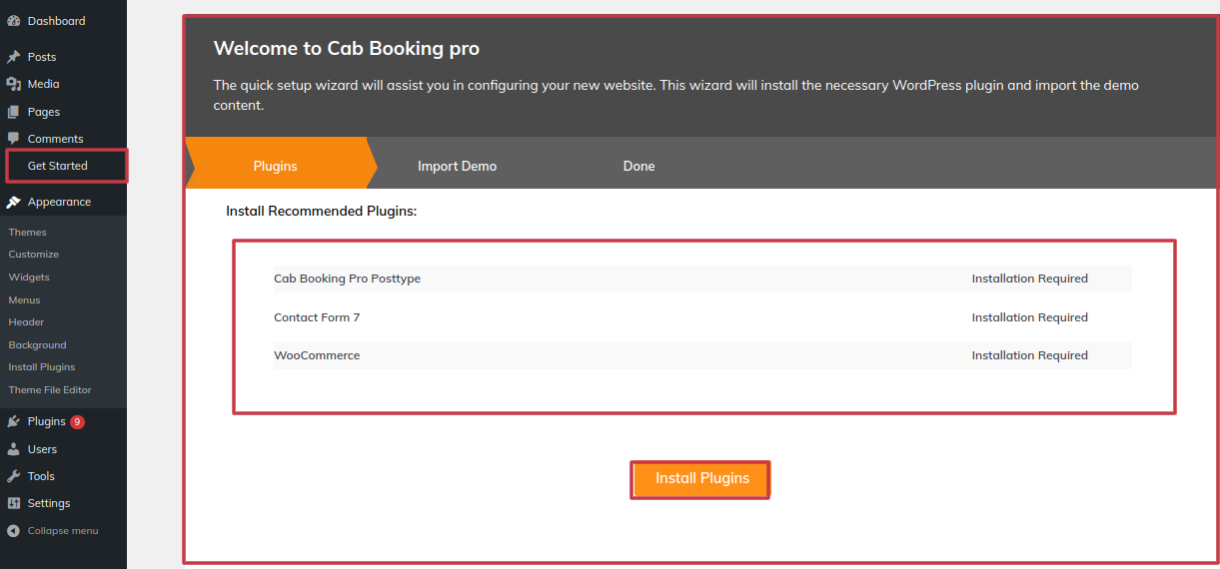Open the Customize submenu link
This screenshot has width=1220, height=569.
pyautogui.click(x=34, y=255)
